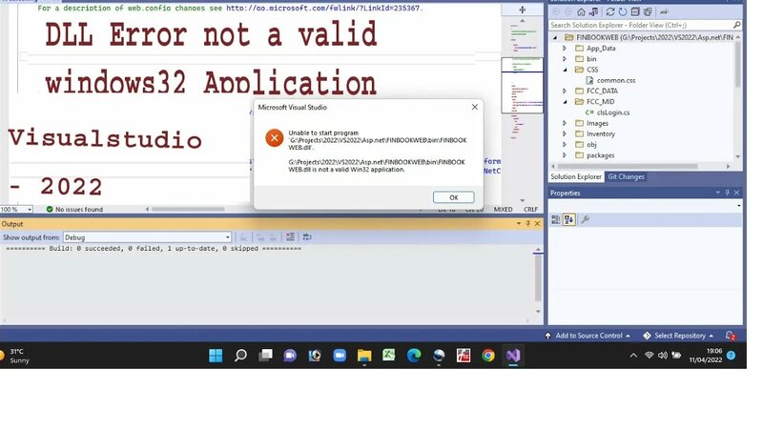Viewport: 763px width, 429px height.
Task: Collapse the FINBOOKWEB root folder
Action: [x=555, y=37]
